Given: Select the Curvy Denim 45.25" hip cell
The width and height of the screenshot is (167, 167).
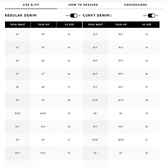Looking at the screenshot, I should (x=121, y=140).
